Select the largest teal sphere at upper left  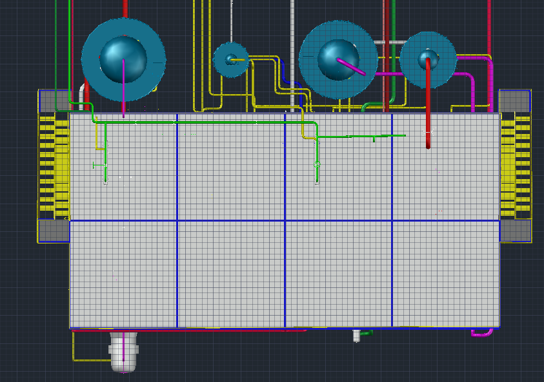pos(123,59)
